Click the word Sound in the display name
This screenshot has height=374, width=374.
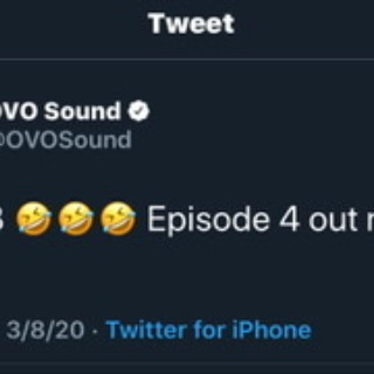82,111
